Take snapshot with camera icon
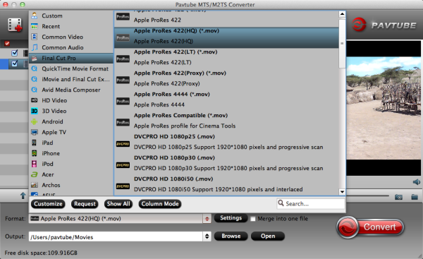 (x=398, y=197)
